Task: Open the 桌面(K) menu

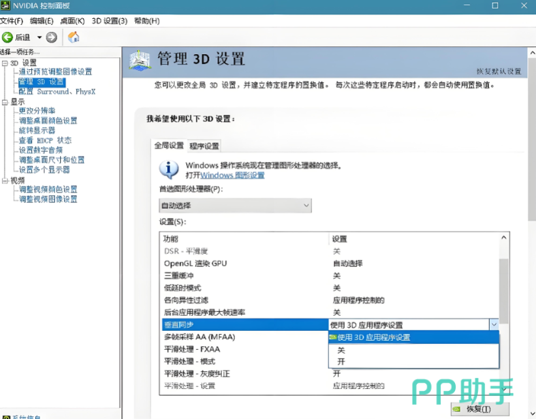Action: (72, 21)
